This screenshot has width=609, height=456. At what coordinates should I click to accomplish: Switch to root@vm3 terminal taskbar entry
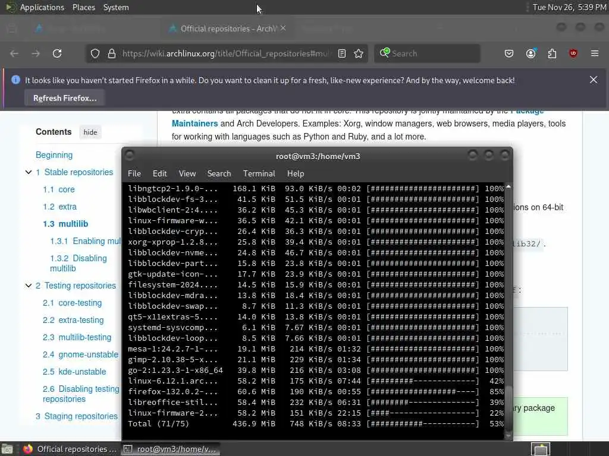coord(171,449)
